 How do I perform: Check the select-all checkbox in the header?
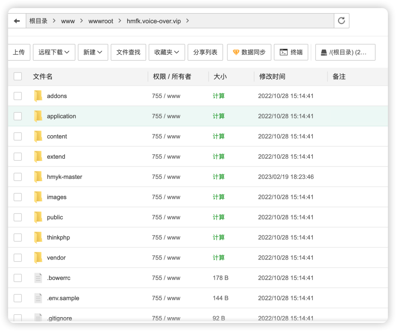[18, 76]
